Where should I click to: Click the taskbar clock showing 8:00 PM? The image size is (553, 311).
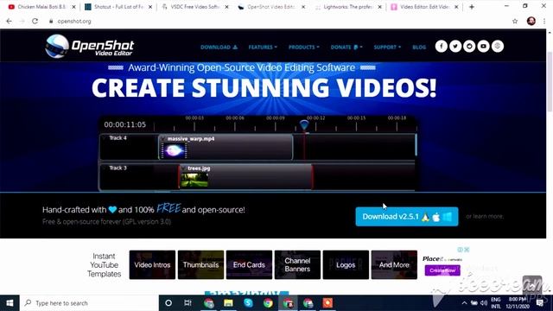coord(518,303)
